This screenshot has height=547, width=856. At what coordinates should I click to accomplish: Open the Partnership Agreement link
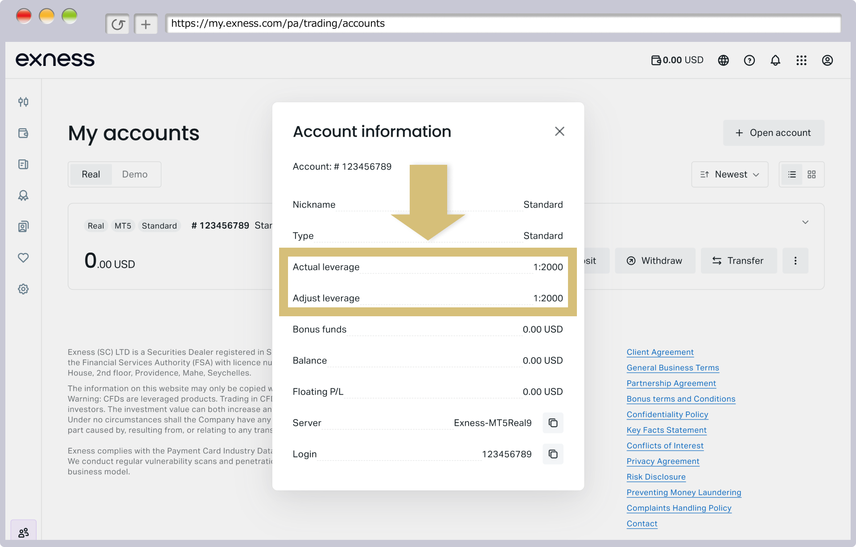[x=671, y=384]
